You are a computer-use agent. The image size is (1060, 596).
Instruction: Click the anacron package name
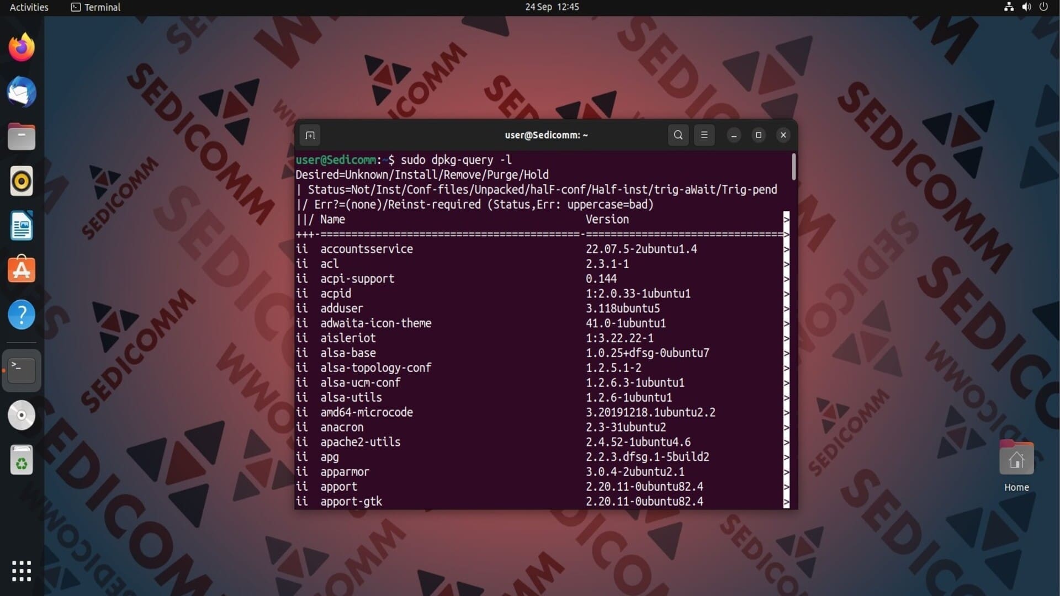tap(342, 428)
